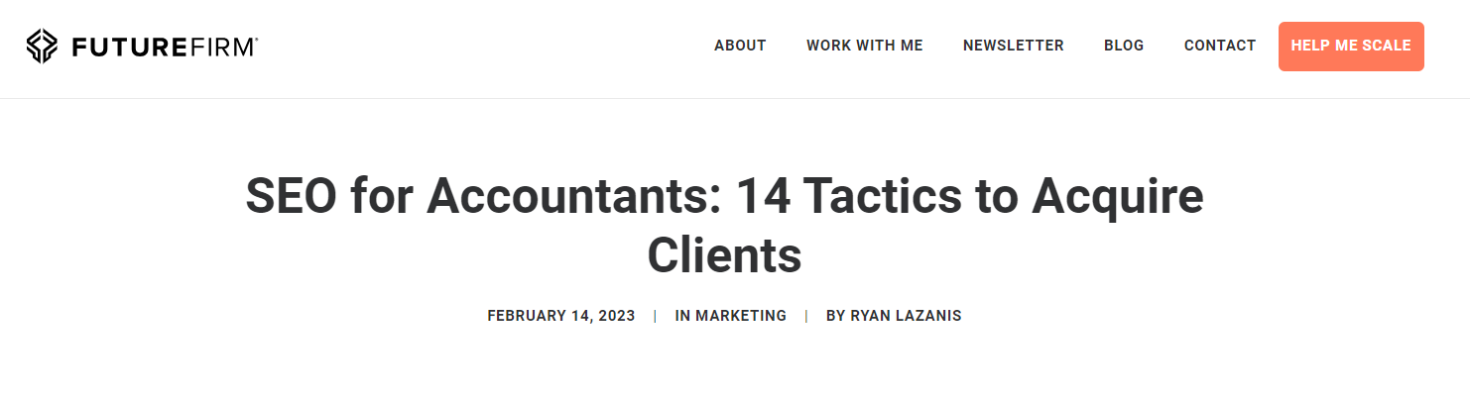Click the word "Acquire" in the headline
Image resolution: width=1470 pixels, height=398 pixels.
(x=1117, y=197)
